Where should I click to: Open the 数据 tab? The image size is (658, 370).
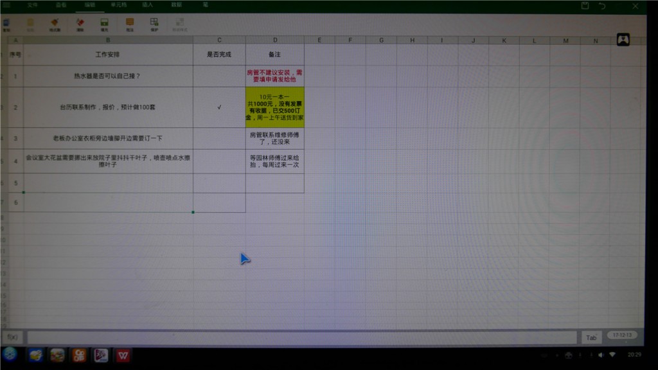coord(176,5)
